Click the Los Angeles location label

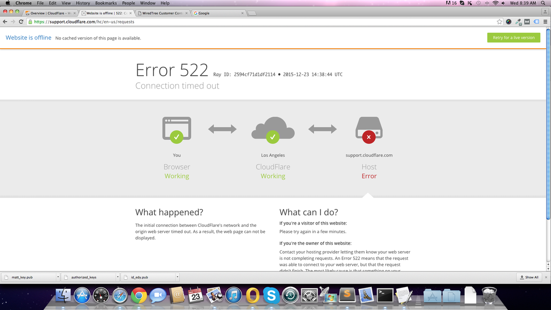pos(273,155)
